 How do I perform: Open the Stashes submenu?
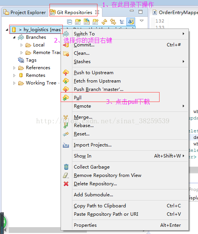point(125,62)
